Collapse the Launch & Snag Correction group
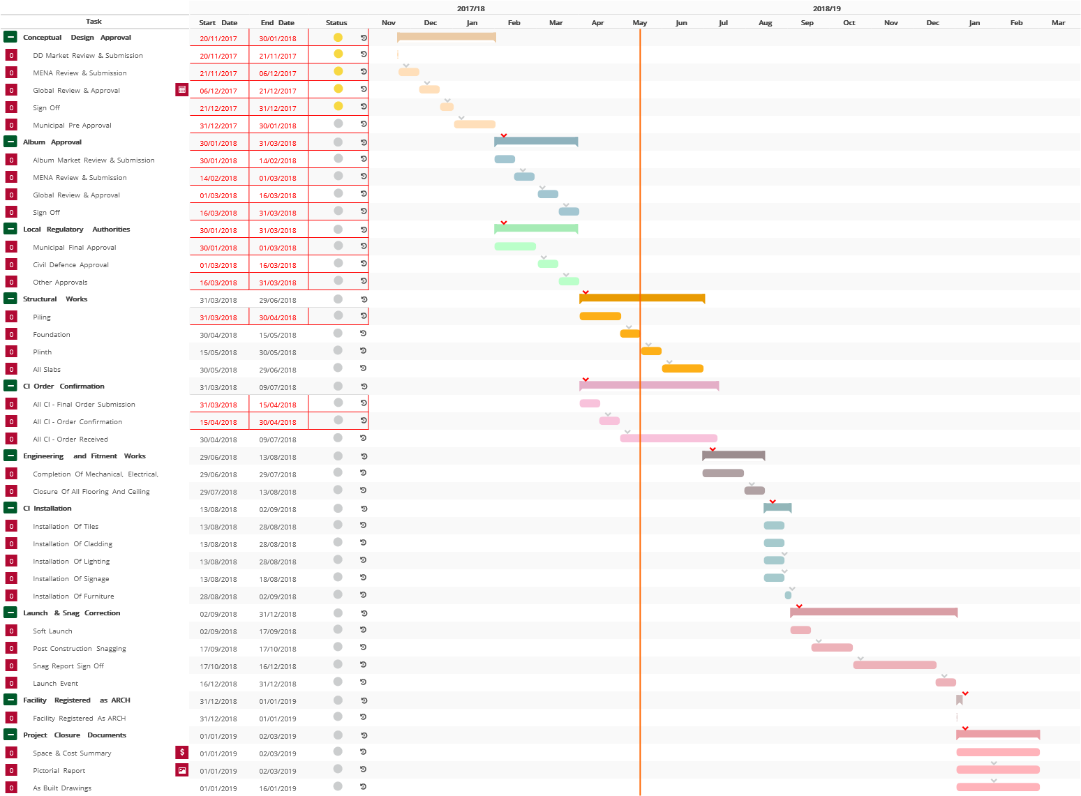The height and width of the screenshot is (796, 1081). (x=10, y=612)
